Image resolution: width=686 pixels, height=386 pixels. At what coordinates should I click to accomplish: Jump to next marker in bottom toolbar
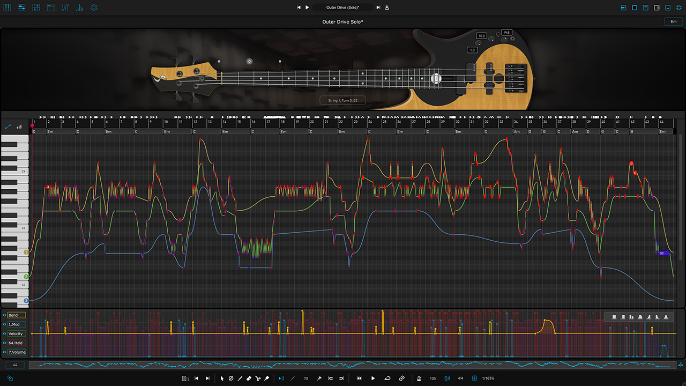(207, 378)
